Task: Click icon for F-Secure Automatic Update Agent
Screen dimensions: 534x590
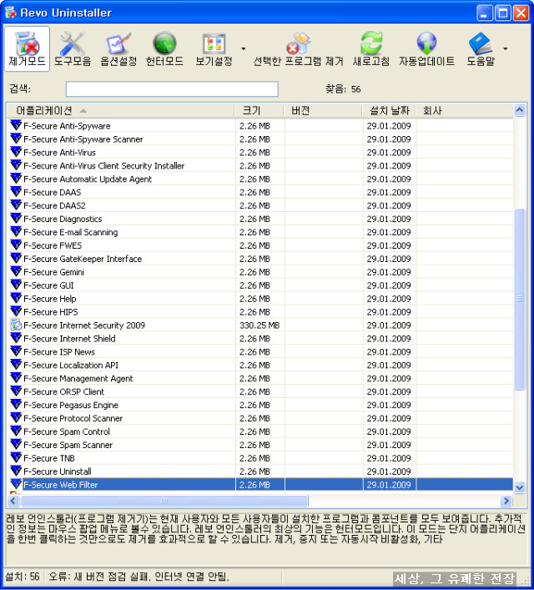Action: pyautogui.click(x=16, y=179)
